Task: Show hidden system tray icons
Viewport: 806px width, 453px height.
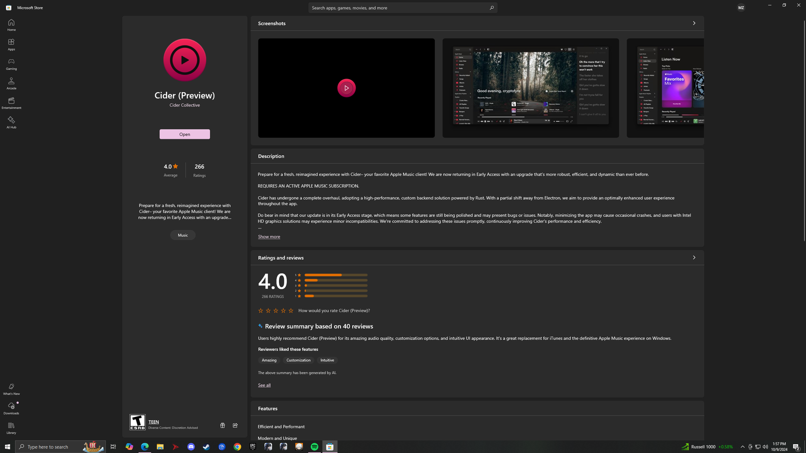Action: [x=742, y=447]
